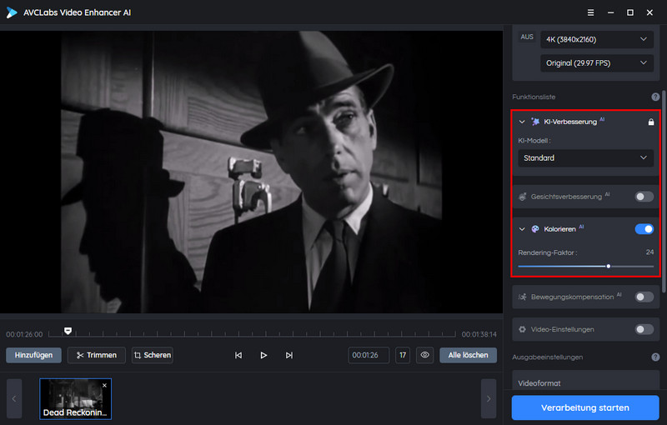Click the Gesichtsverbesserung face icon

(523, 197)
